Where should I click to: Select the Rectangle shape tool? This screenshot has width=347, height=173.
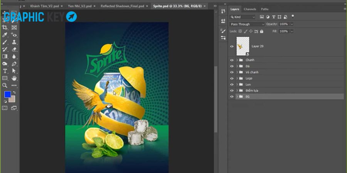coord(5,78)
